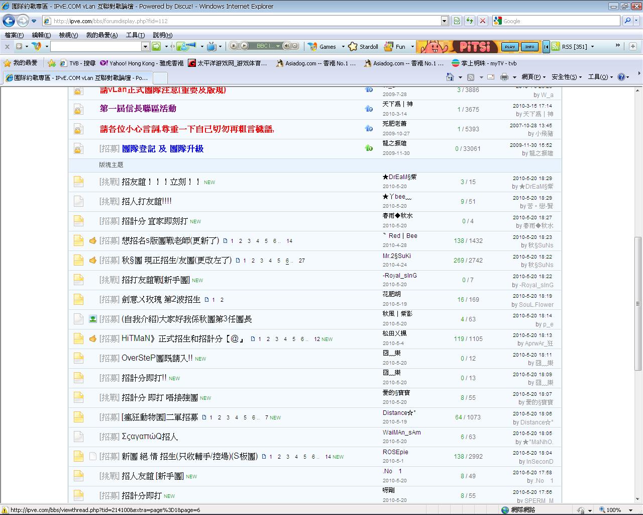The height and width of the screenshot is (515, 643).
Task: Open the Help question mark icon
Action: (x=621, y=77)
